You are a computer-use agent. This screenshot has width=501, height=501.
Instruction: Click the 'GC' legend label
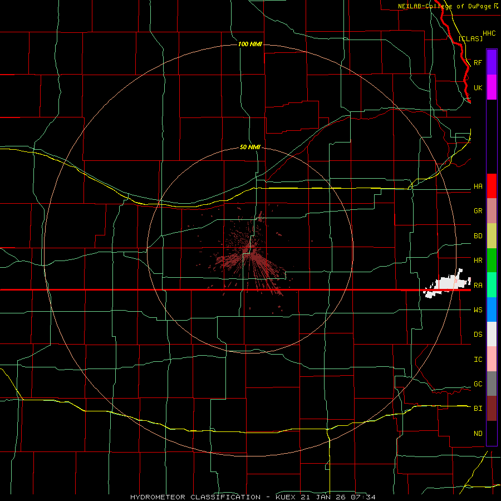478,384
